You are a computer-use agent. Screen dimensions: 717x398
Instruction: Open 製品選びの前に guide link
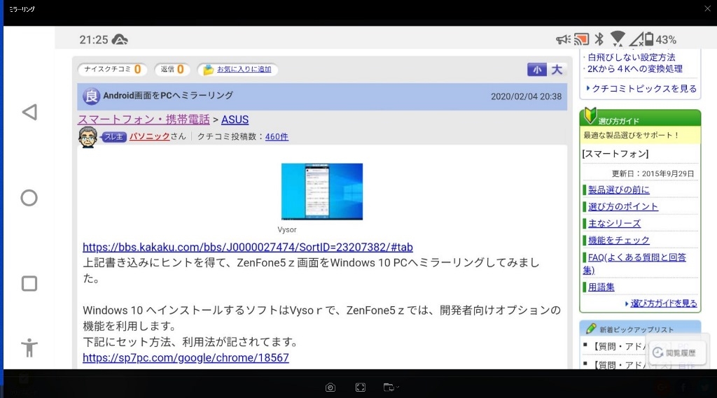[619, 190]
